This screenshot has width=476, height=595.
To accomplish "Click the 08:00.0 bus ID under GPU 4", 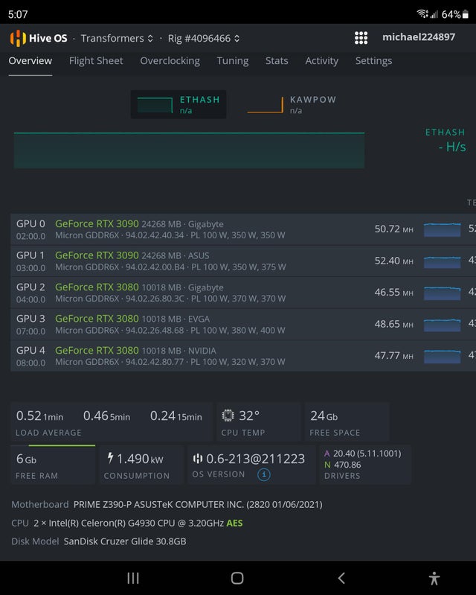I will (30, 363).
